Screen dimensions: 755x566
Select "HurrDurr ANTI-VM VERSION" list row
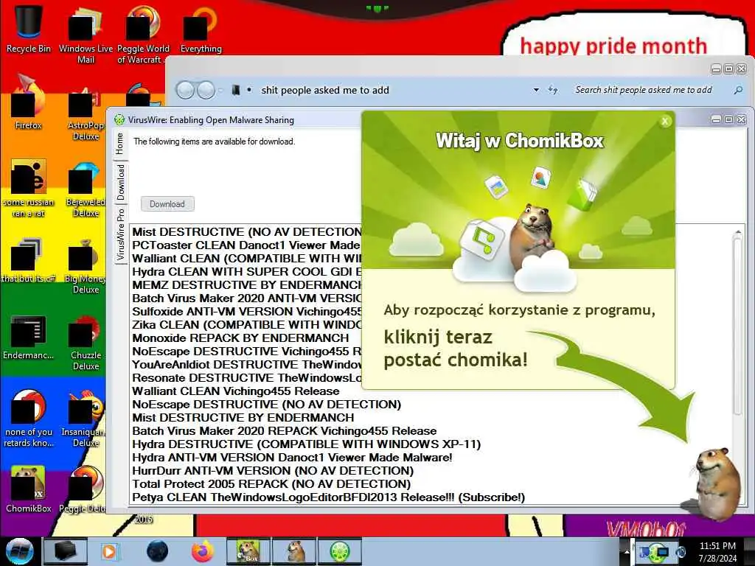pos(273,470)
